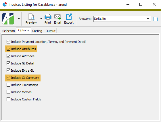Screen dimensions: 161x122
Task: Enable Include Timestamps checkbox
Action: [x=8, y=85]
